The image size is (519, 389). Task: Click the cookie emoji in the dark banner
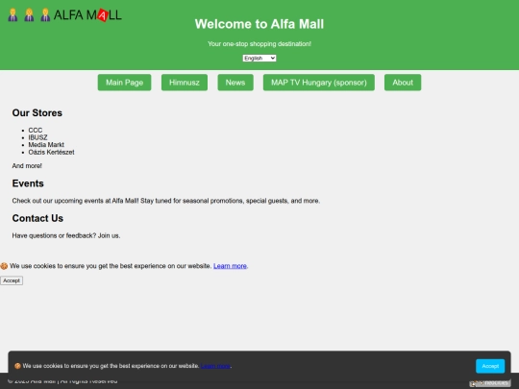17,366
